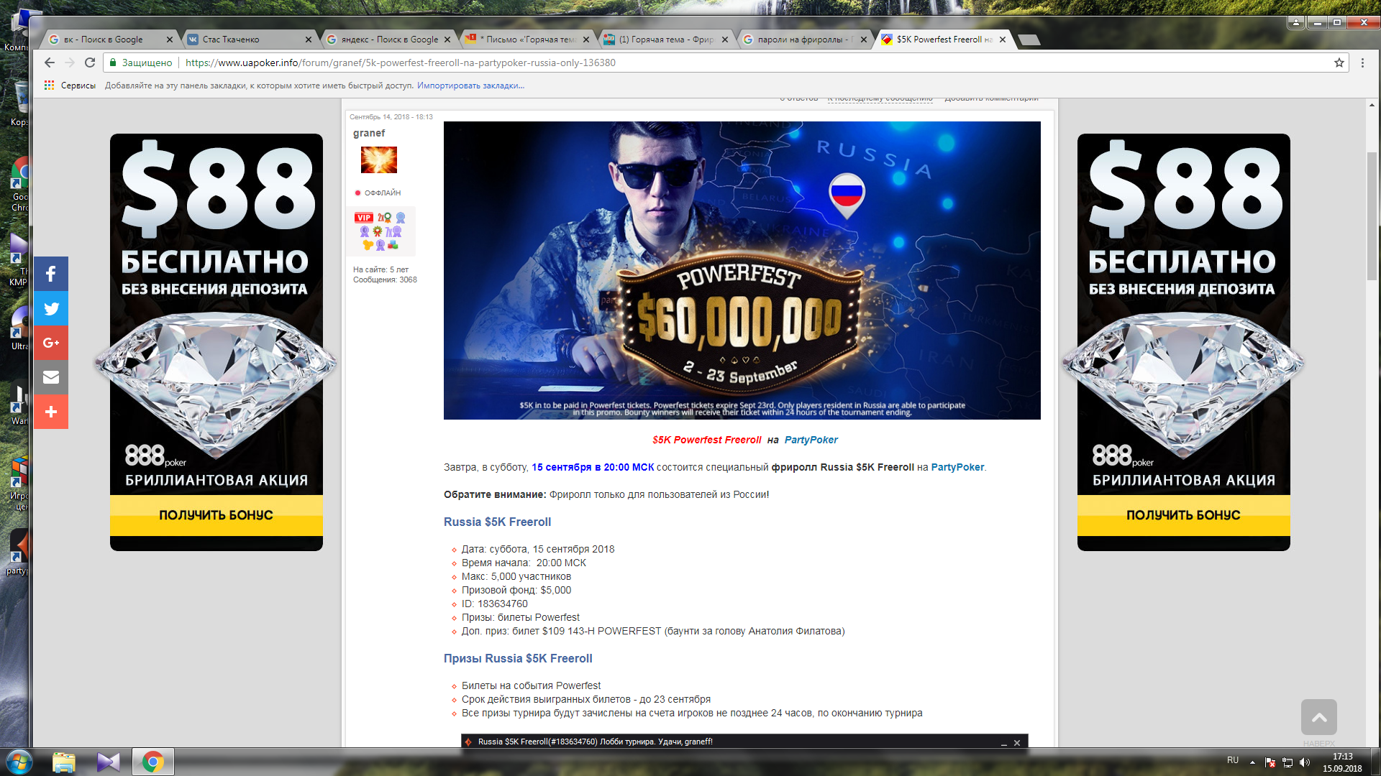Screen dimensions: 1381x776
Task: Open the volume control in system tray
Action: tap(1305, 762)
